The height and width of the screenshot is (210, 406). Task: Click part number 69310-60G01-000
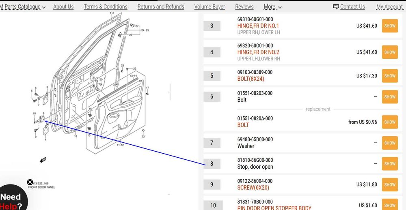[x=255, y=19]
